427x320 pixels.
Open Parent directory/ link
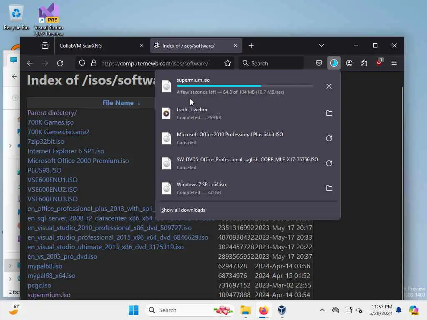click(x=52, y=112)
